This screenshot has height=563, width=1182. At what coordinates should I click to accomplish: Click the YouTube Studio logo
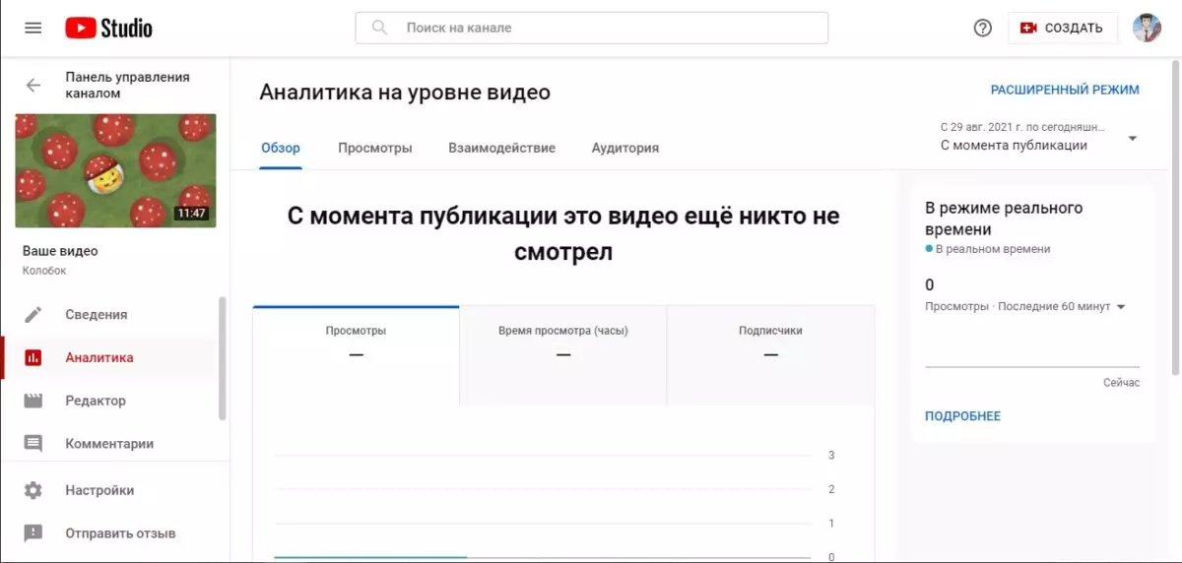[109, 28]
